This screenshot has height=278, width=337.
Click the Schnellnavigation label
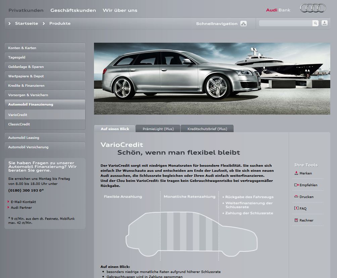tap(216, 24)
